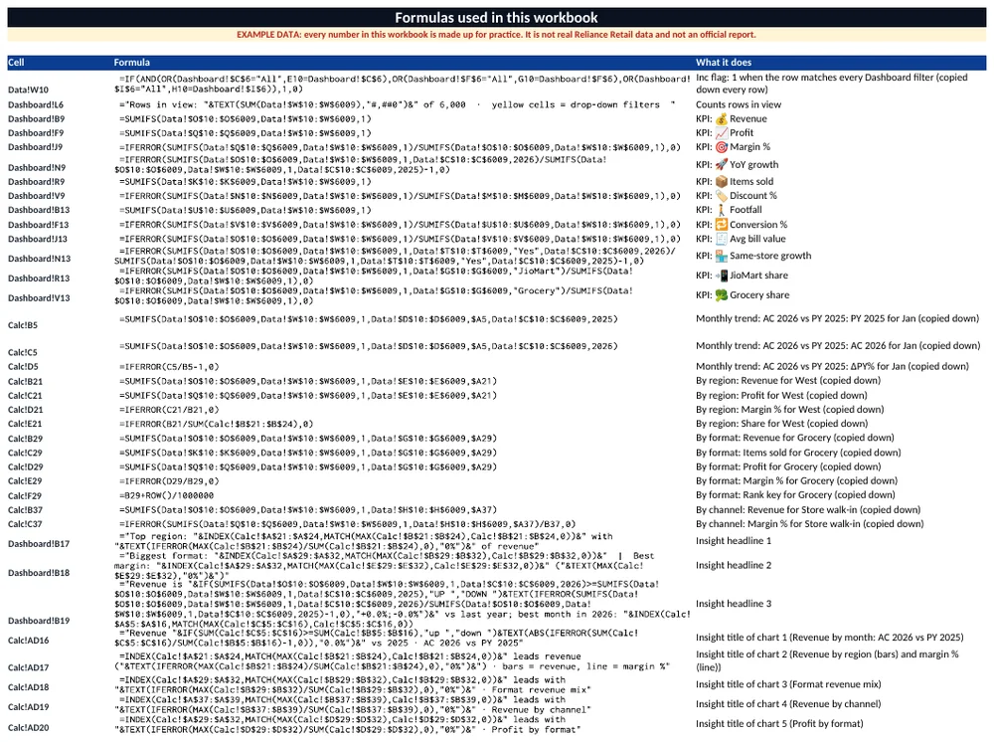The width and height of the screenshot is (994, 742).
Task: Click the Dashboard!B17 cell label
Action: point(39,543)
